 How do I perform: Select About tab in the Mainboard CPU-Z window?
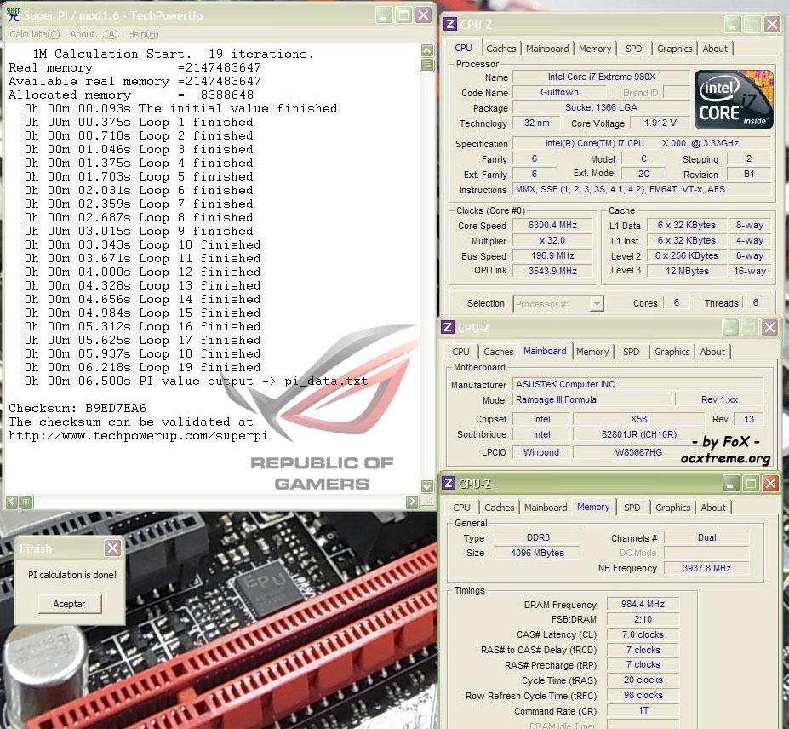point(712,352)
